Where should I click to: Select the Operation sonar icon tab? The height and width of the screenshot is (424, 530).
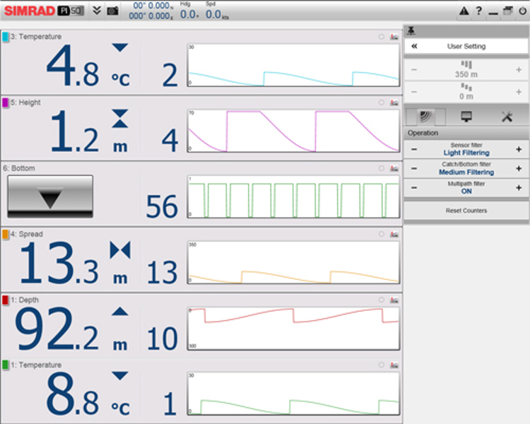tap(425, 117)
